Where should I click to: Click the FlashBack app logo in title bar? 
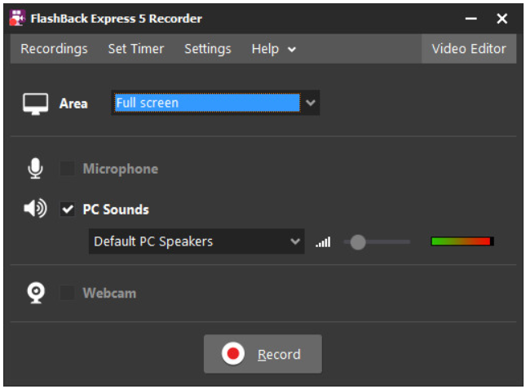pos(17,18)
